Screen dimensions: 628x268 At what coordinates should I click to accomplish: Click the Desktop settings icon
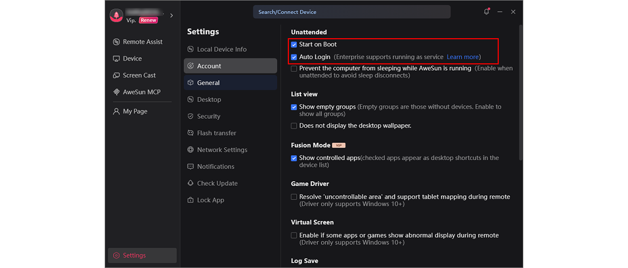pos(190,99)
